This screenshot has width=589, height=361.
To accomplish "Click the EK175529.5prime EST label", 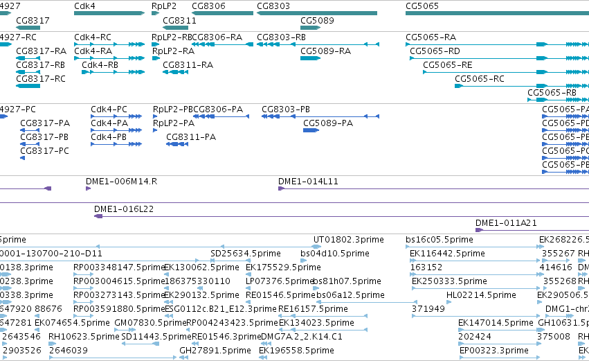I will 283,267.
